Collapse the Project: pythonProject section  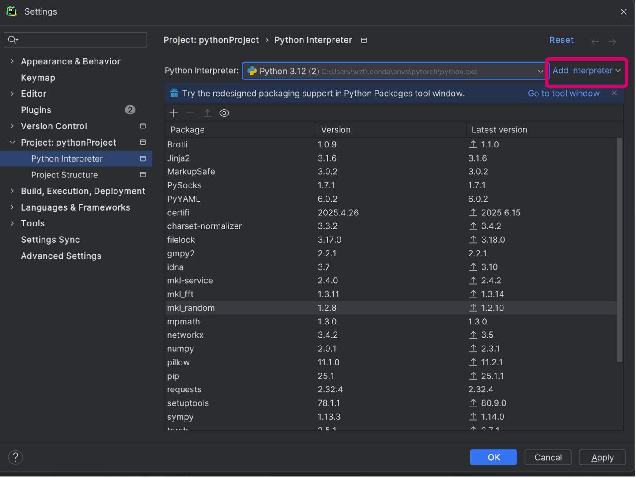click(x=12, y=143)
